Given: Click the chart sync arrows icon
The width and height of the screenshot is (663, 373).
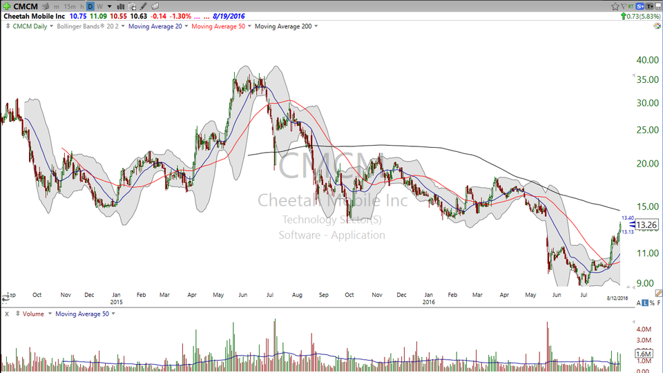Looking at the screenshot, I should point(6,298).
